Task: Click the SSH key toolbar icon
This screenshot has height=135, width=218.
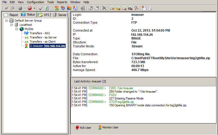Action: click(x=130, y=8)
